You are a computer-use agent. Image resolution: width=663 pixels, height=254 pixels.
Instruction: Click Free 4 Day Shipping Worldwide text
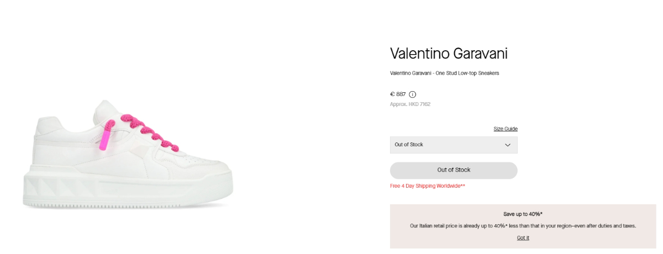tap(428, 186)
